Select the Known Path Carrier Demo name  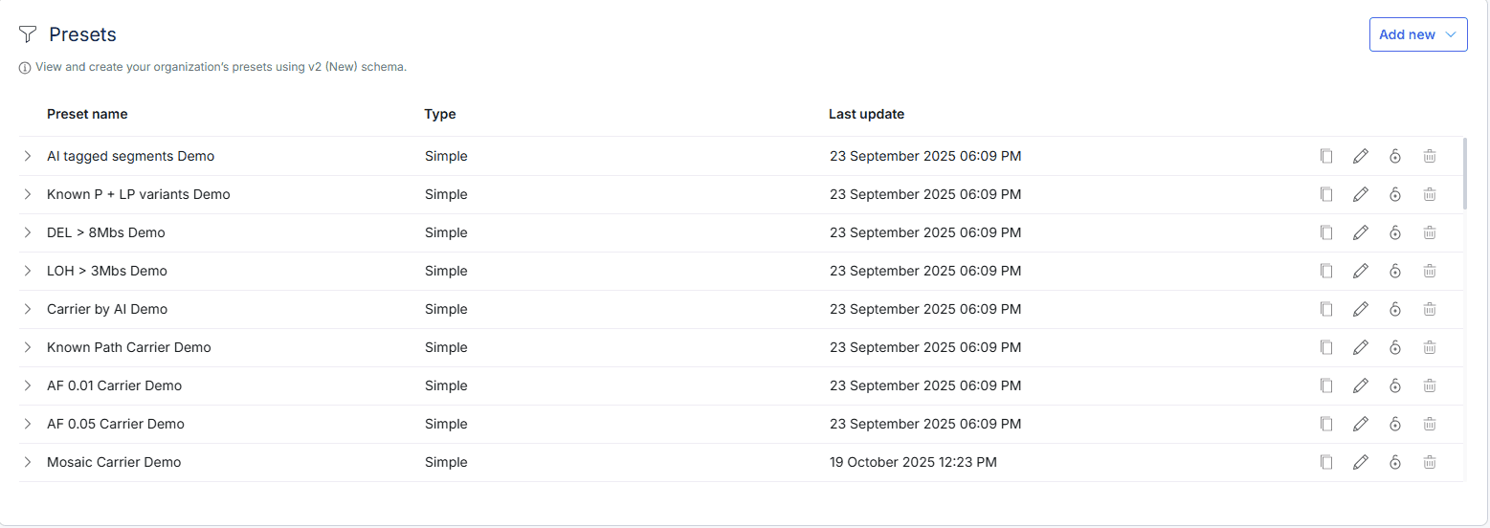(129, 347)
